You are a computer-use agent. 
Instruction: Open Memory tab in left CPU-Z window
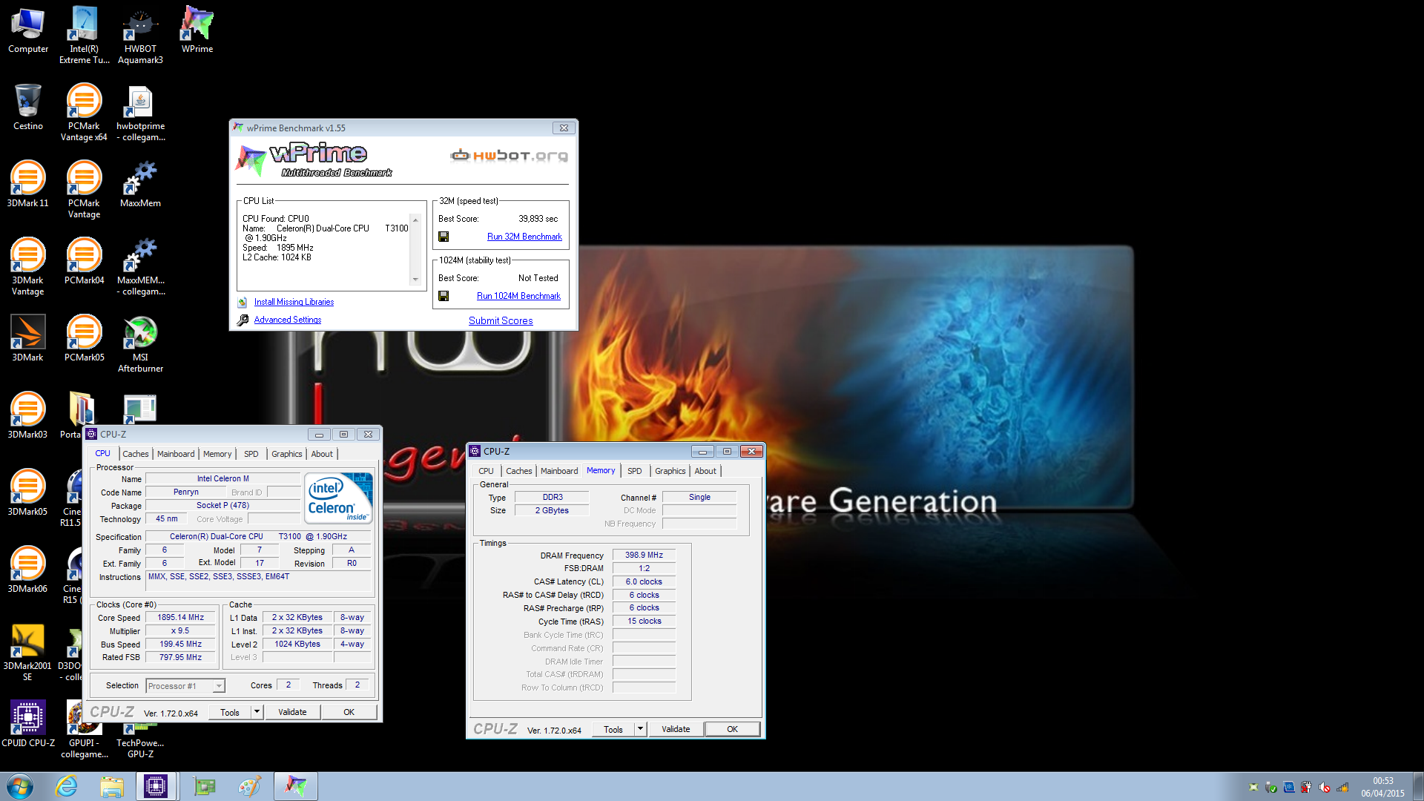(x=217, y=454)
